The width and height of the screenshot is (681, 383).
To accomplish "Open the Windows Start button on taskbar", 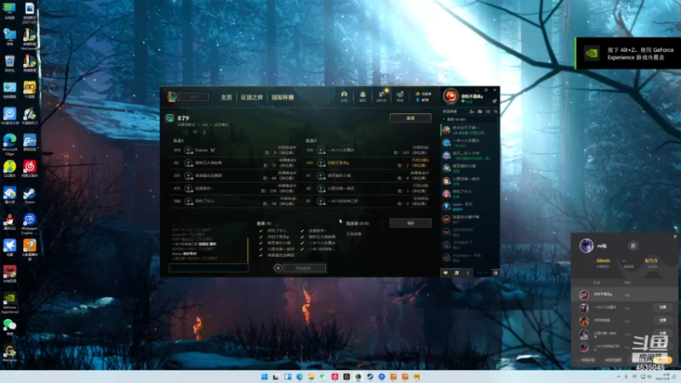I will pos(264,376).
